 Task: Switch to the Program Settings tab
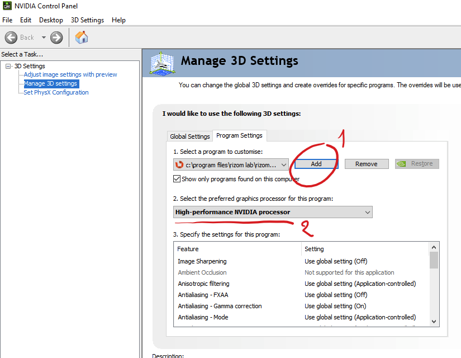coord(239,135)
